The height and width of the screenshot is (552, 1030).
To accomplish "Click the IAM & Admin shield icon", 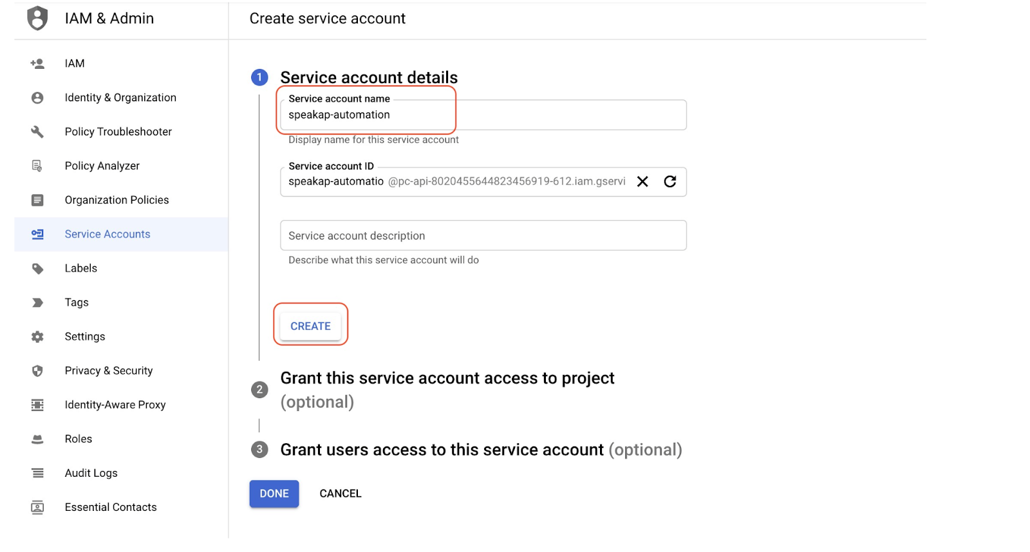I will coord(37,18).
